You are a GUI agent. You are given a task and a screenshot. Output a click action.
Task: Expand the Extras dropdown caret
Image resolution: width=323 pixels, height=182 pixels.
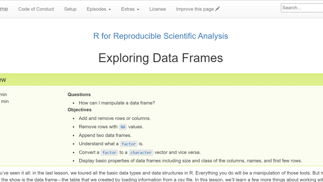click(138, 9)
